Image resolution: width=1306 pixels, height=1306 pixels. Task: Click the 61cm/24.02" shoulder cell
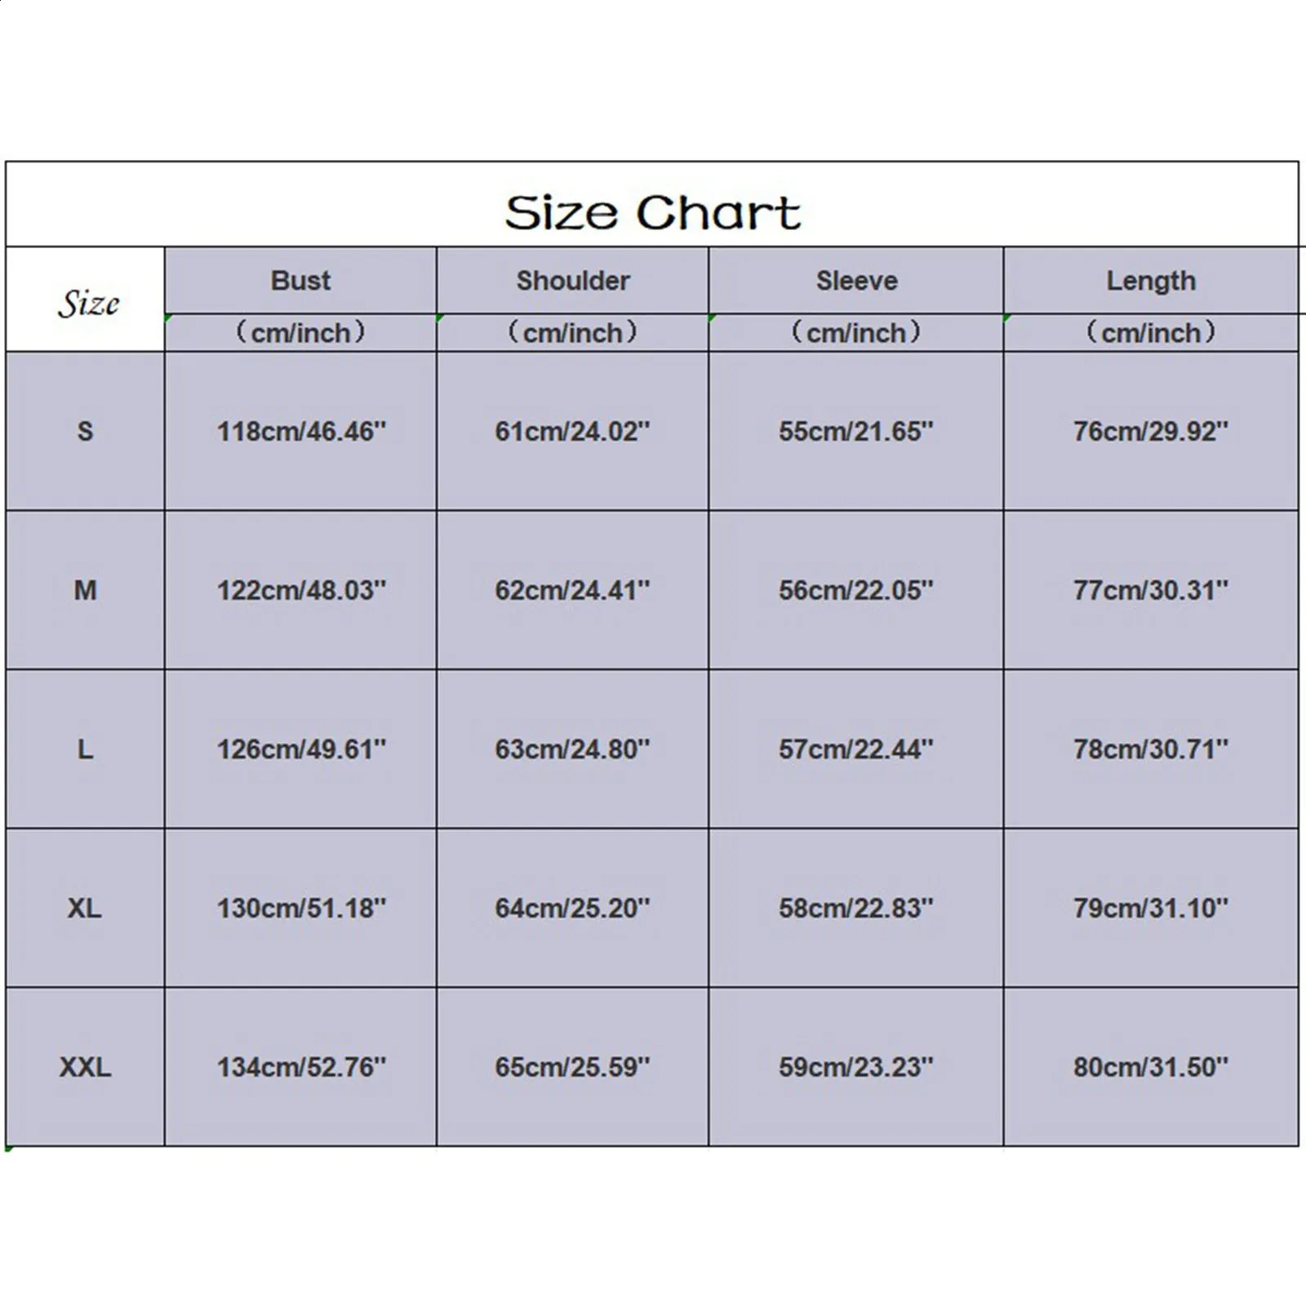(572, 431)
